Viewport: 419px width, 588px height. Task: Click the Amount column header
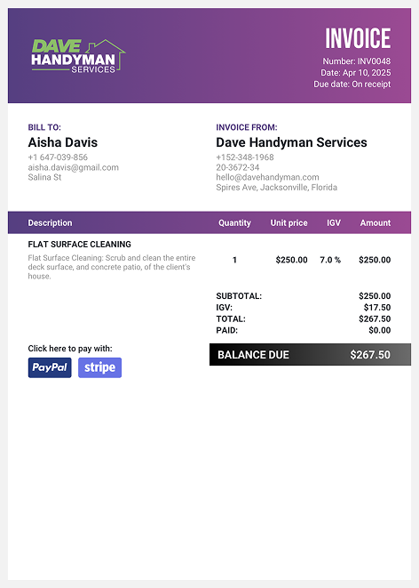point(376,223)
